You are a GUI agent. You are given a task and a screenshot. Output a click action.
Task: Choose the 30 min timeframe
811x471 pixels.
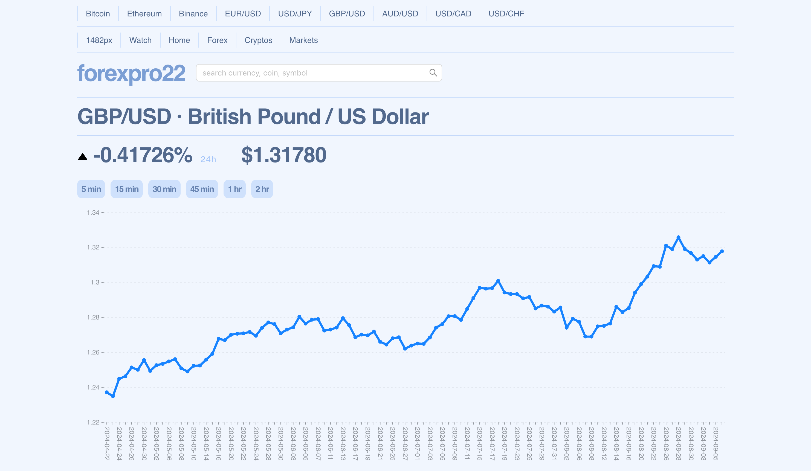164,189
